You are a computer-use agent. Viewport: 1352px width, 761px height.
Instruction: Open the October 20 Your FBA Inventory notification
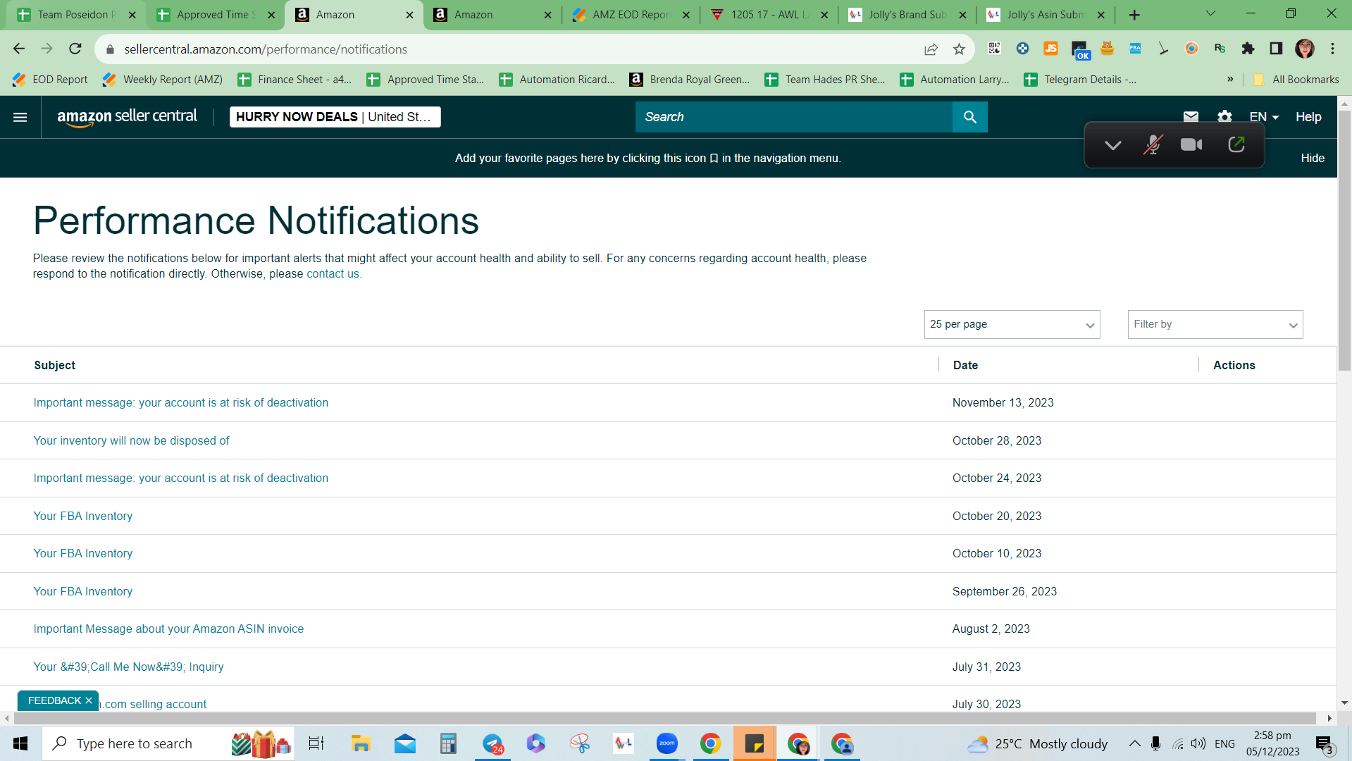coord(83,516)
